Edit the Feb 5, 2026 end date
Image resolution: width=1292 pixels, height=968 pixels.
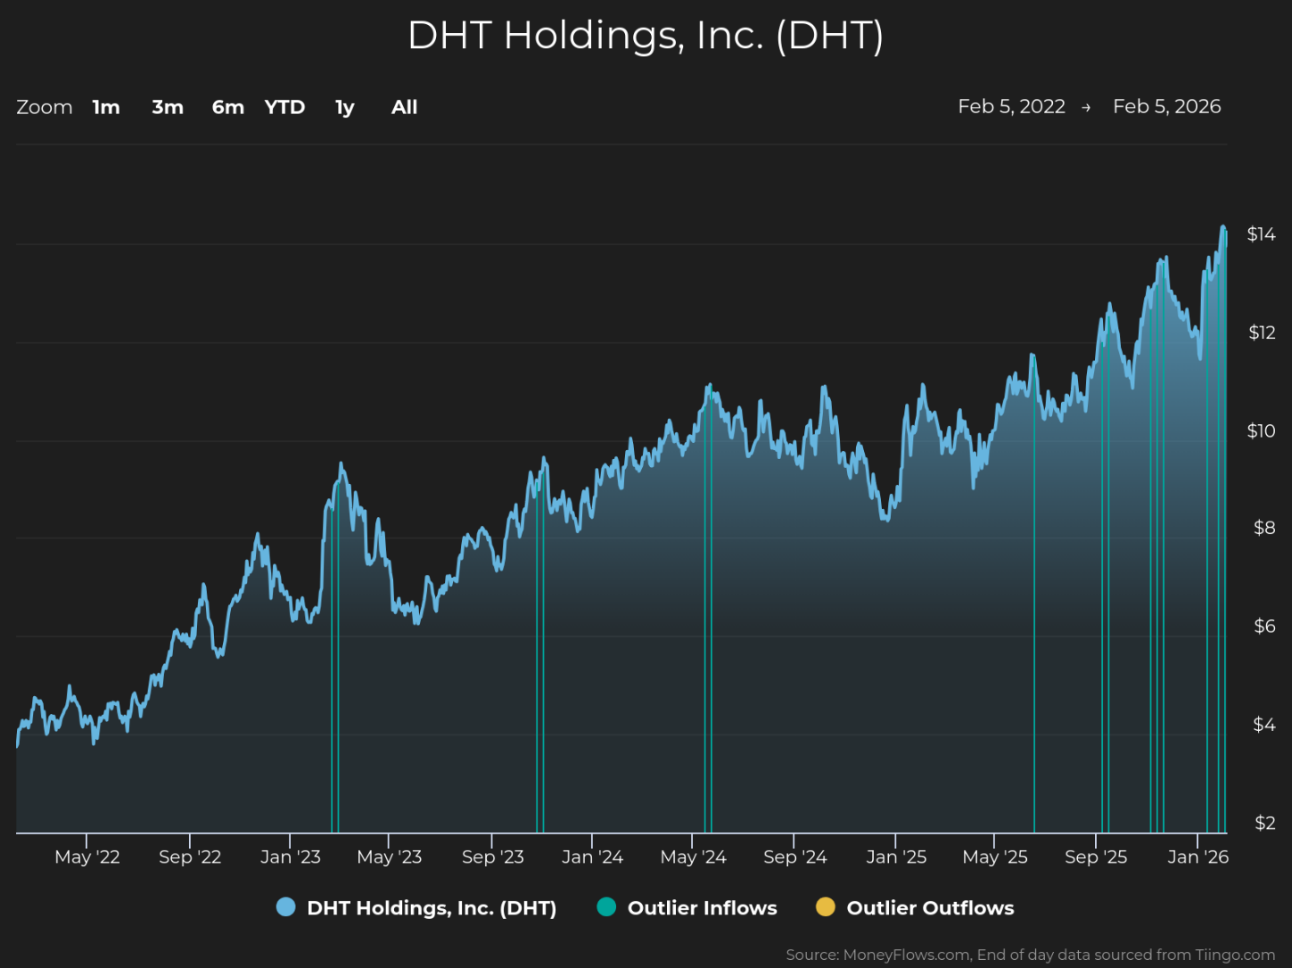click(1166, 107)
